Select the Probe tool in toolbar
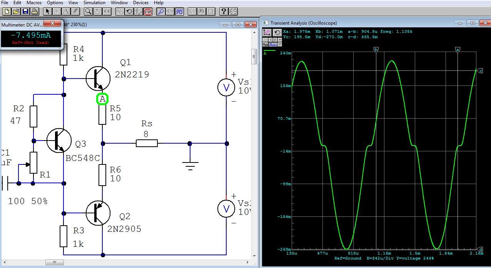The width and height of the screenshot is (491, 268). [160, 12]
